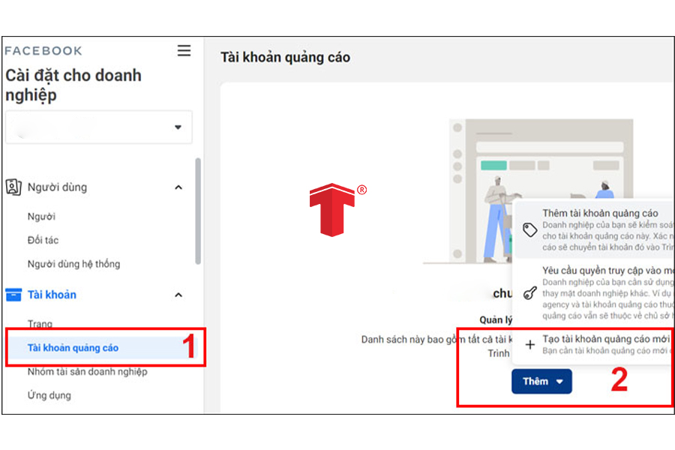Image resolution: width=675 pixels, height=450 pixels.
Task: Click the tag icon for Thêm tài khoản quảng cáo
Action: point(530,230)
